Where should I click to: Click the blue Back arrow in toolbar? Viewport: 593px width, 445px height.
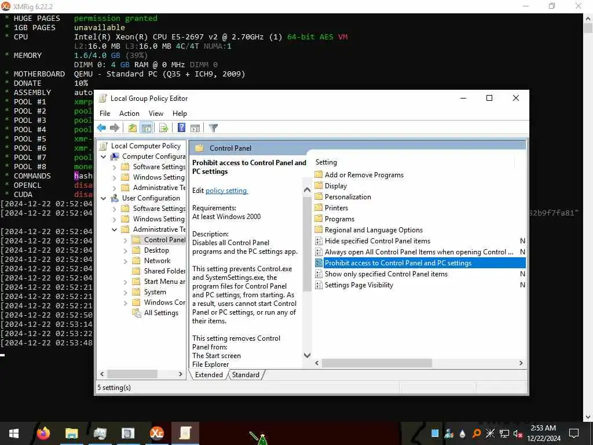(x=101, y=128)
